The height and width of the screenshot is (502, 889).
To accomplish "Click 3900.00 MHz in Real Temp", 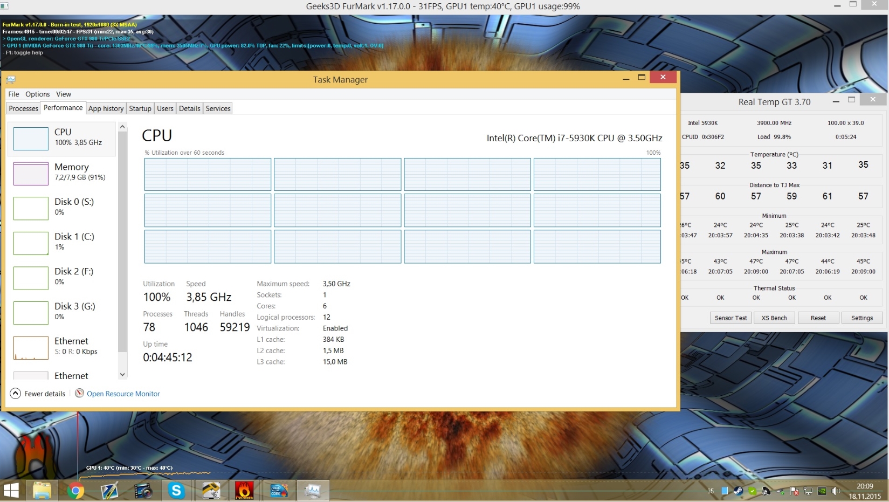I will point(774,123).
